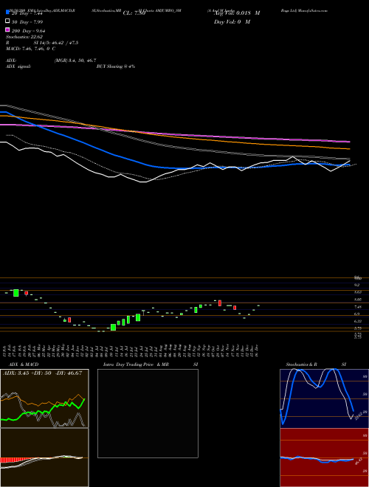Click the ADX (MGR) 3.4, 50, 46.7 values

(75, 61)
